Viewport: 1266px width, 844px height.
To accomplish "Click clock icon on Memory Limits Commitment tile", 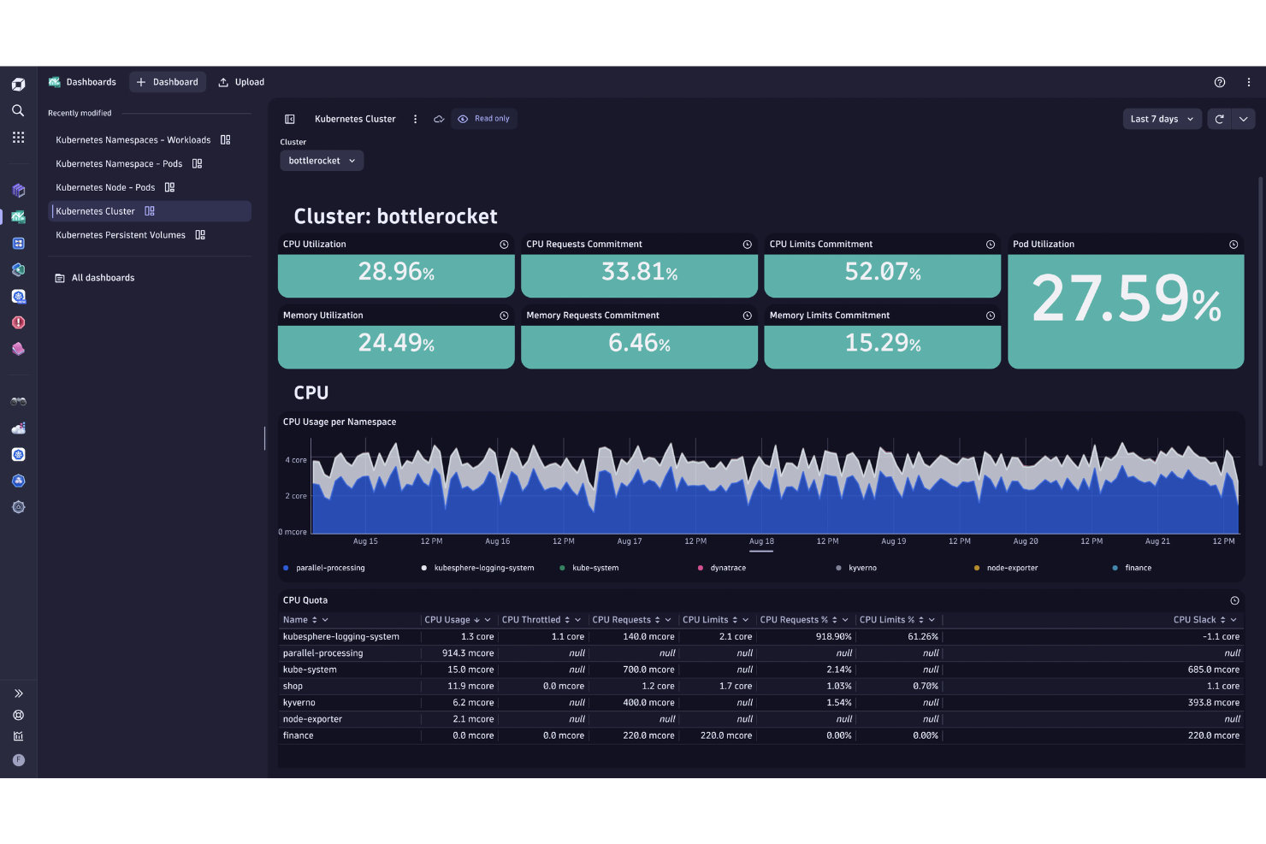I will tap(991, 316).
